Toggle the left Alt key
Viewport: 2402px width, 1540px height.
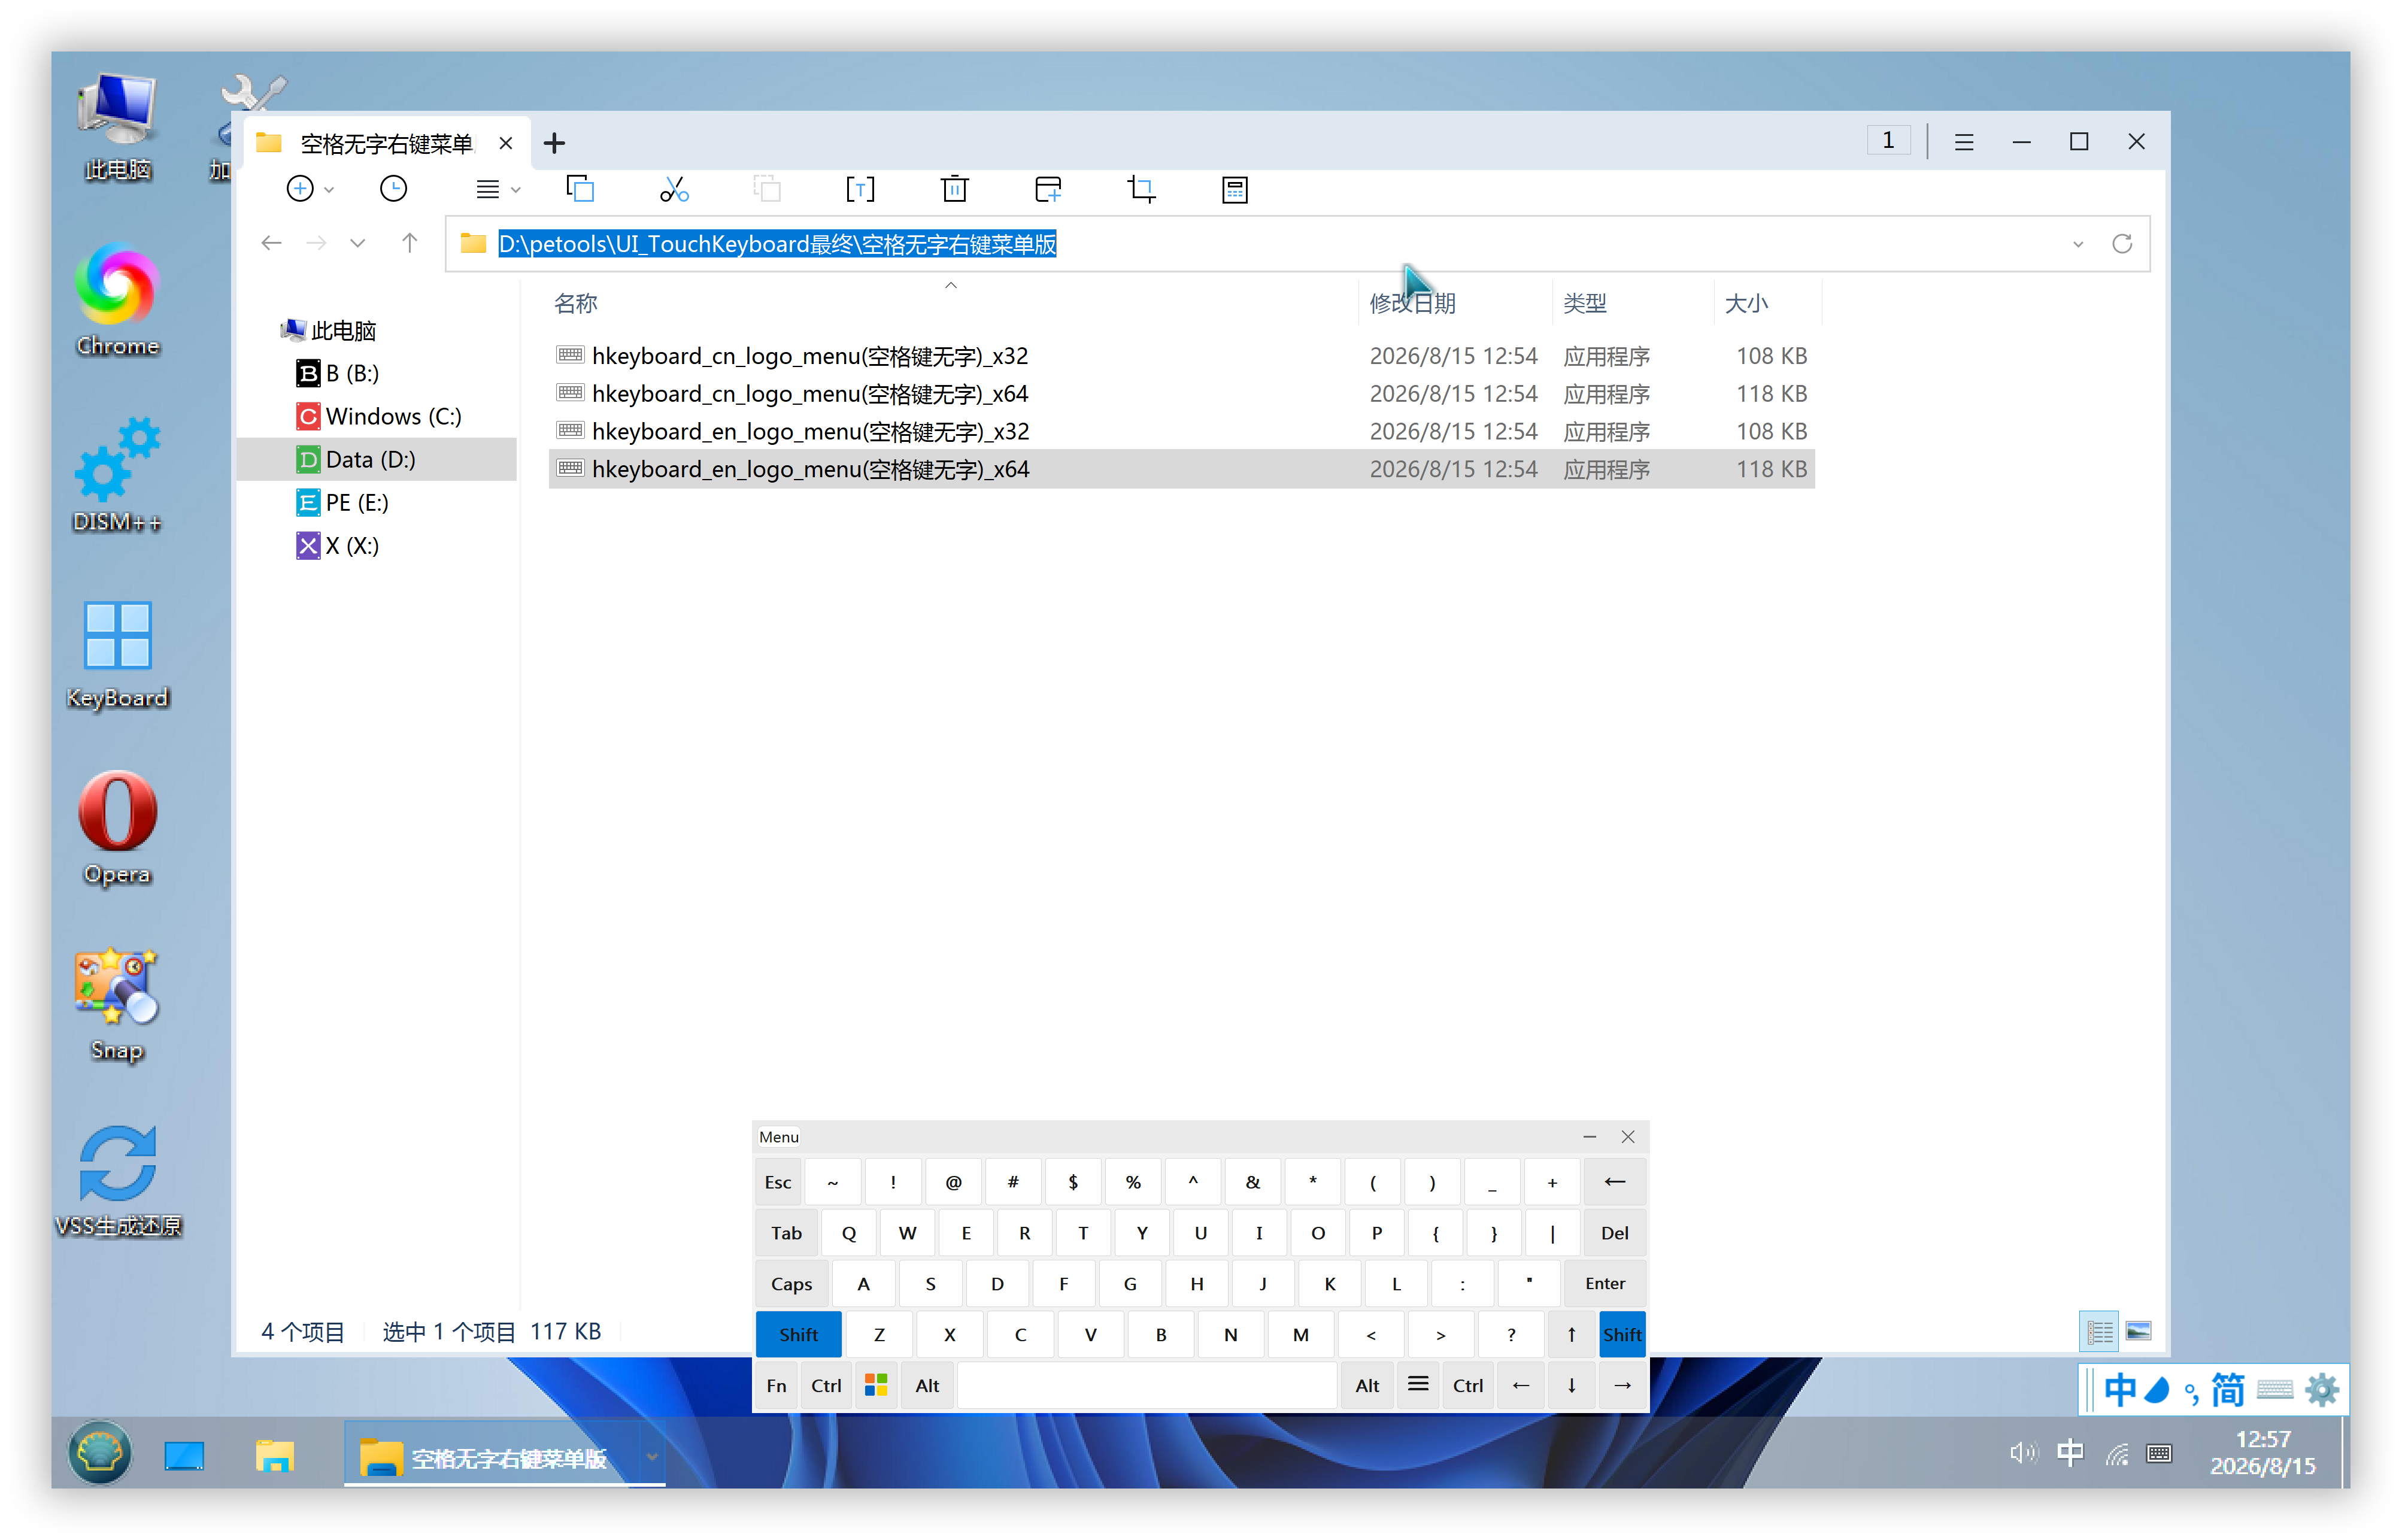click(927, 1385)
